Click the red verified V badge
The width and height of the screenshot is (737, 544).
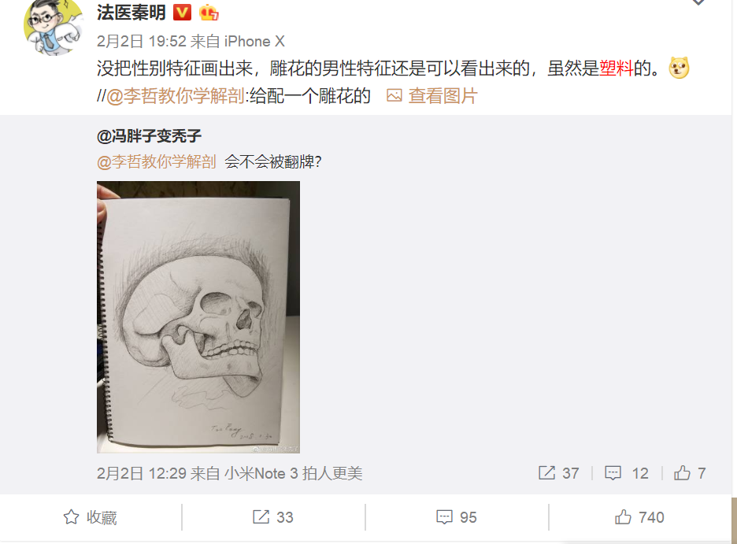183,13
